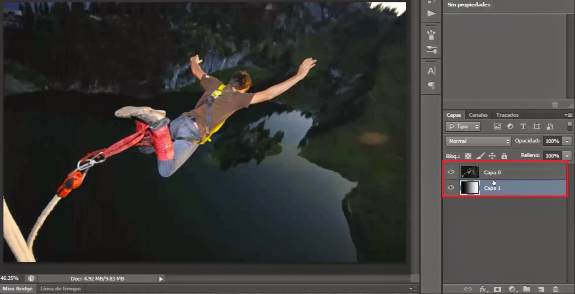575x294 pixels.
Task: Delete layer with Layers panel trash icon
Action: point(556,289)
